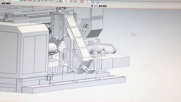Toggle the second dotted snap filter icon
The height and width of the screenshot is (102, 181).
(61, 1)
